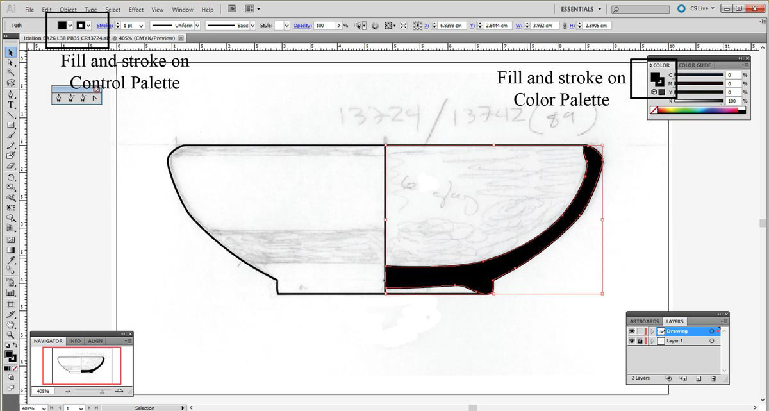Click the Opacity link in the Control panel
The width and height of the screenshot is (769, 411).
tap(301, 25)
